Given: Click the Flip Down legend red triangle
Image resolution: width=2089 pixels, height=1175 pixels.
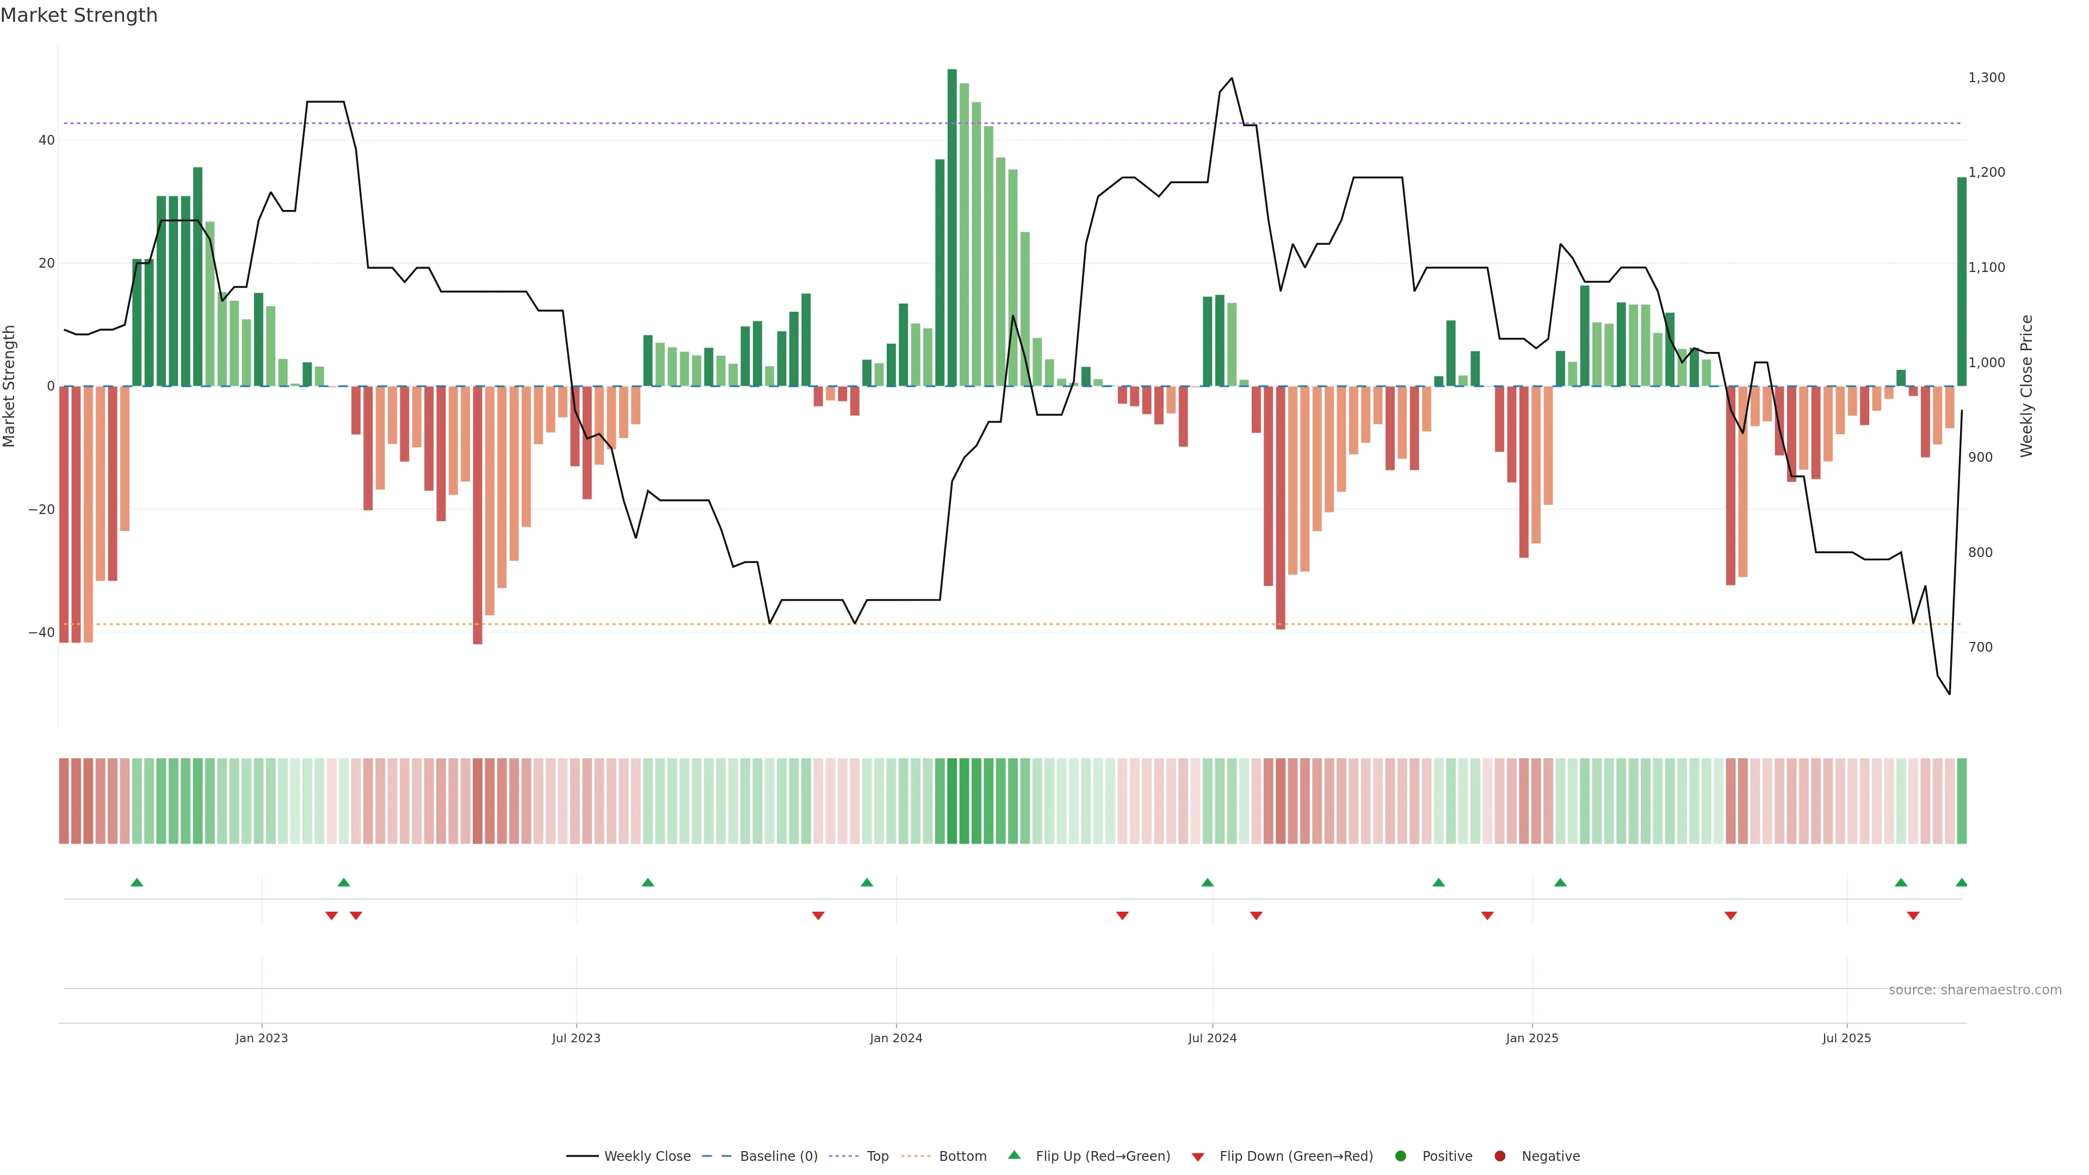Looking at the screenshot, I should (x=1198, y=1157).
